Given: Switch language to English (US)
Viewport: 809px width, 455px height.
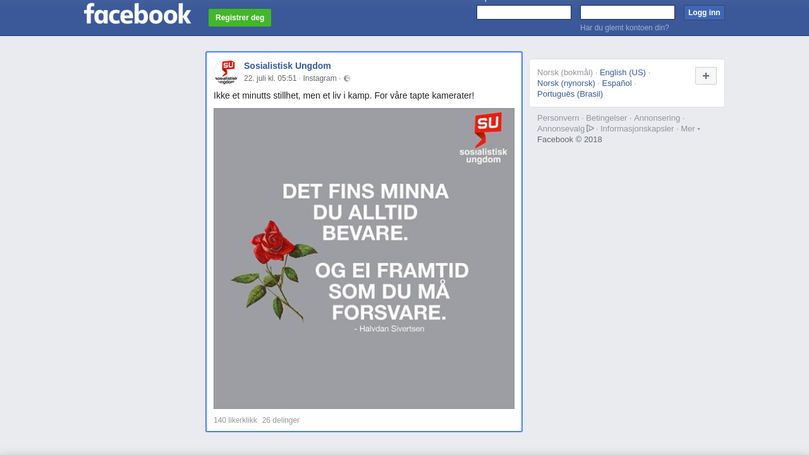Looking at the screenshot, I should pyautogui.click(x=623, y=72).
